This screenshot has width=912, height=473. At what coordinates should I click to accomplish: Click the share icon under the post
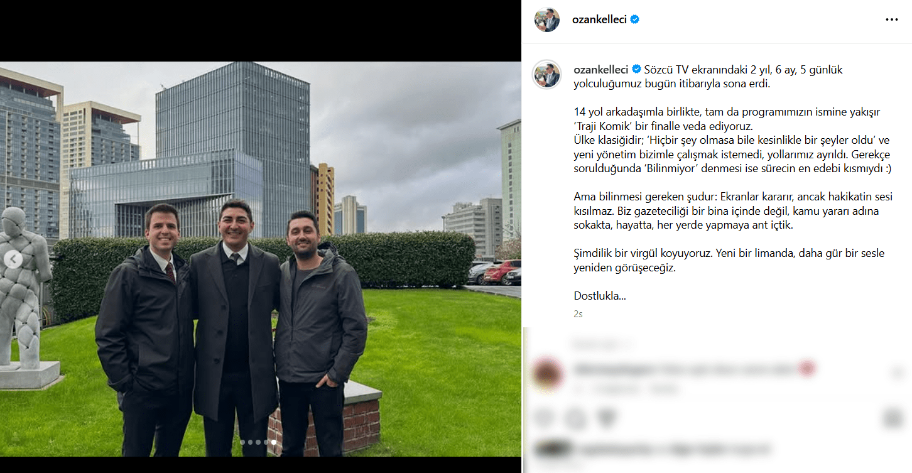[x=607, y=418]
